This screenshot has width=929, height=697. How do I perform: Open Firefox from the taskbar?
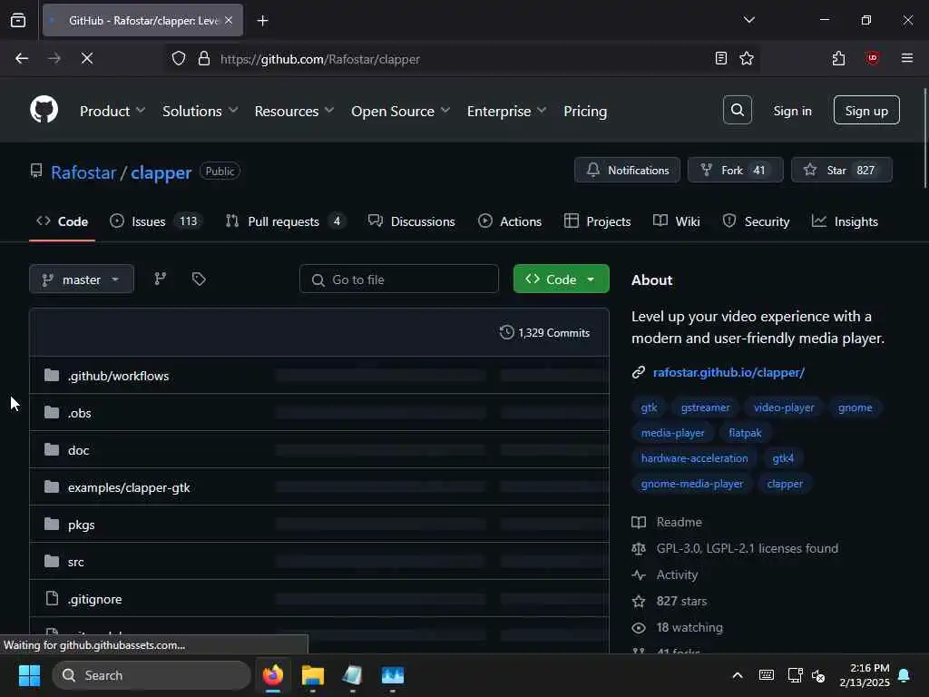[x=272, y=675]
